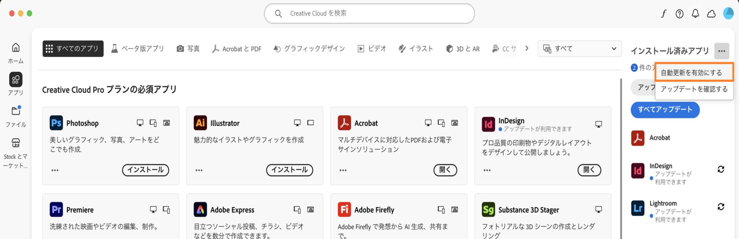Click the Adobe Express app icon
This screenshot has height=239, width=739.
(200, 209)
